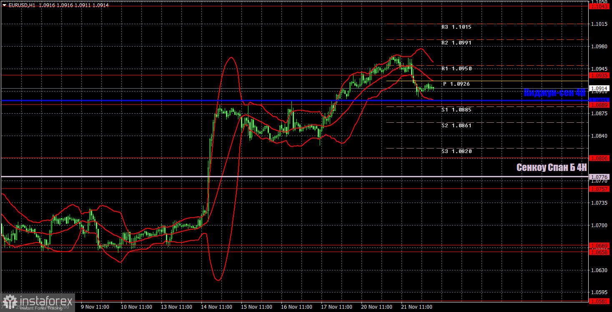The image size is (612, 312).
Task: Click the 10 Nov 11:00 time label
Action: (x=137, y=307)
